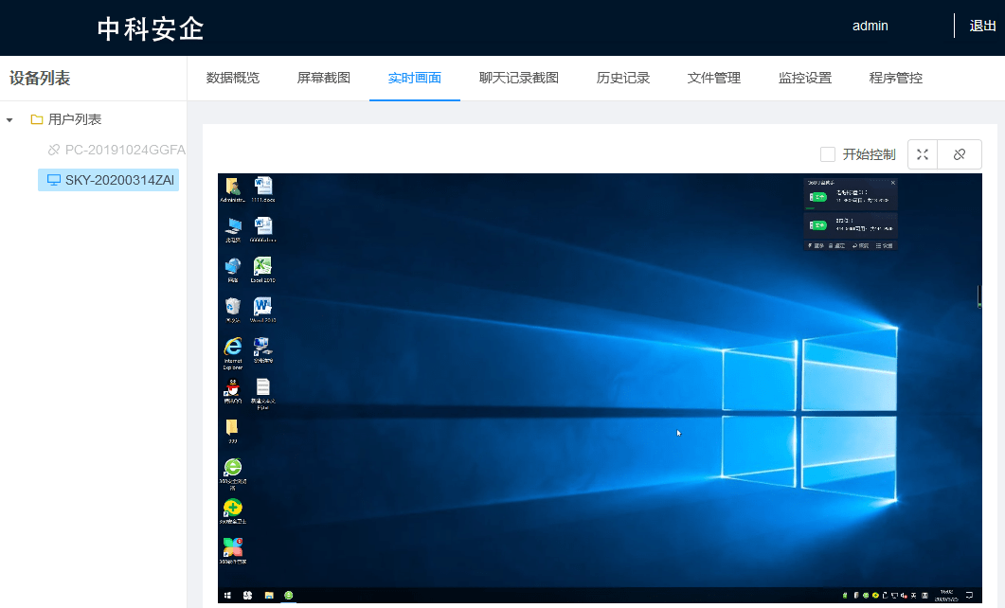Viewport: 1005px width, 608px height.
Task: Go to the 历史记录 tab
Action: (x=623, y=79)
